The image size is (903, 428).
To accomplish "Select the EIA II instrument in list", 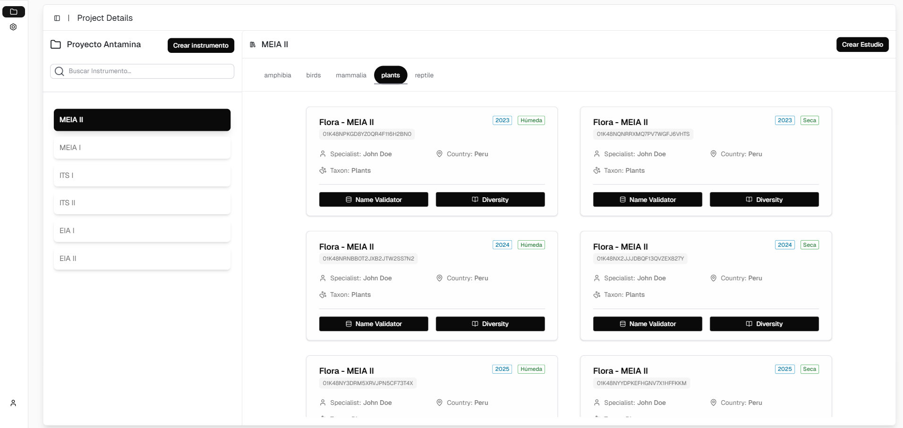I will 142,259.
